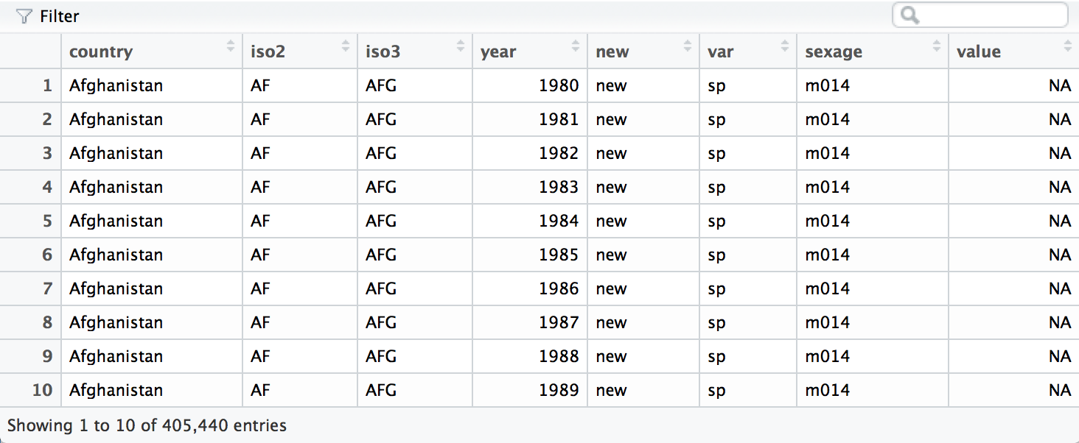This screenshot has width=1079, height=443.
Task: Click the 1985 year cell
Action: (558, 255)
